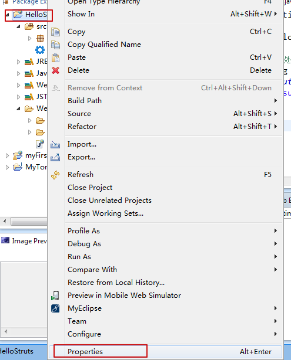Click the Jav library books icon
This screenshot has width=291, height=360.
pos(29,73)
